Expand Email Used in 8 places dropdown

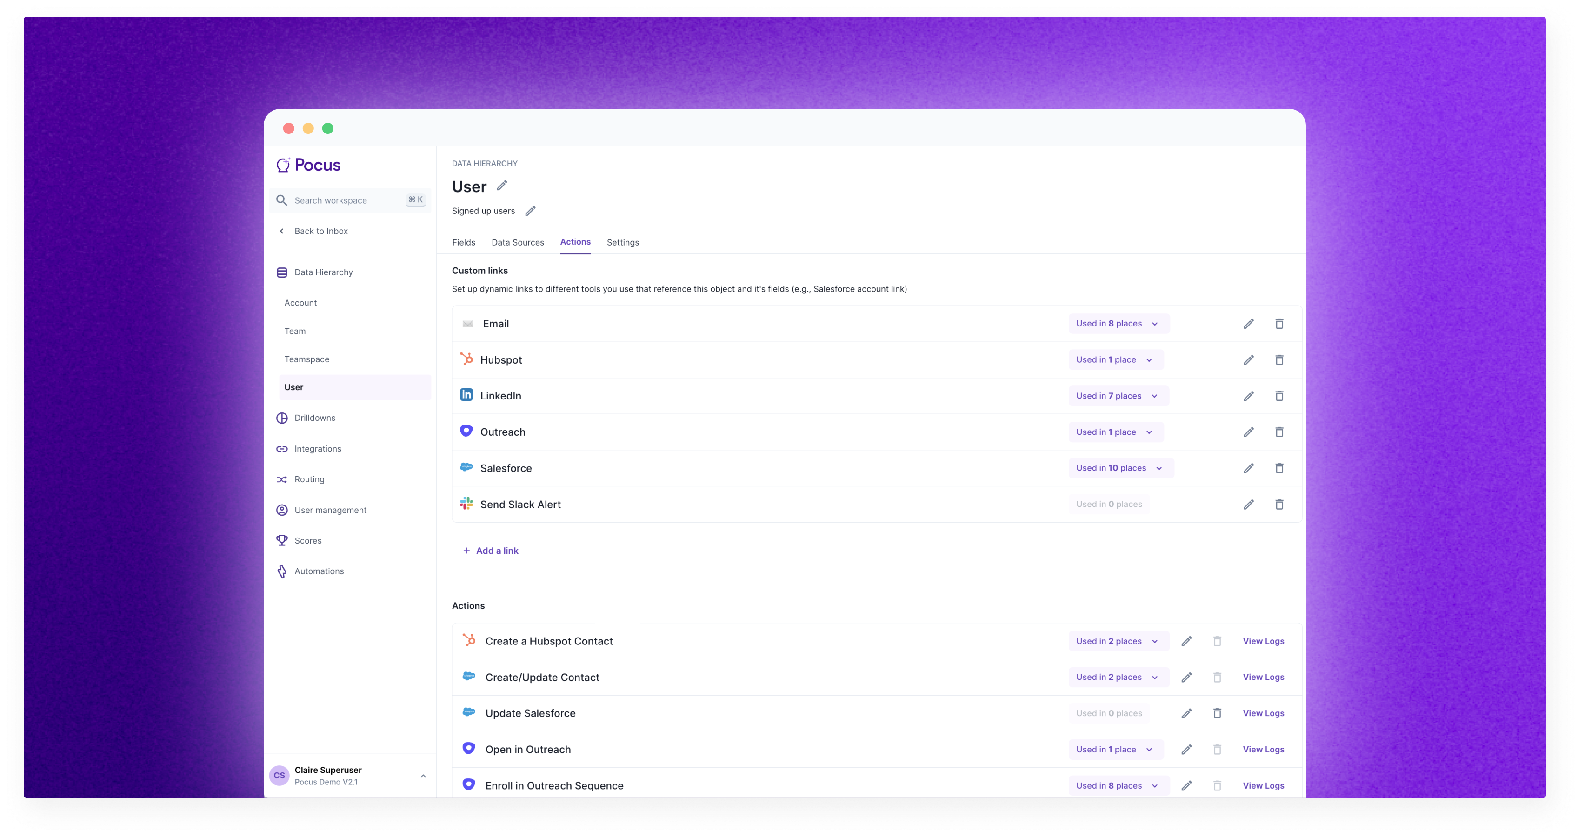pyautogui.click(x=1119, y=324)
